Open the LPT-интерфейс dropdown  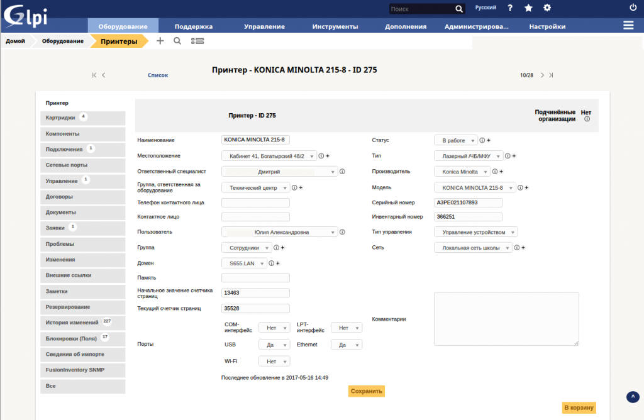click(x=347, y=328)
